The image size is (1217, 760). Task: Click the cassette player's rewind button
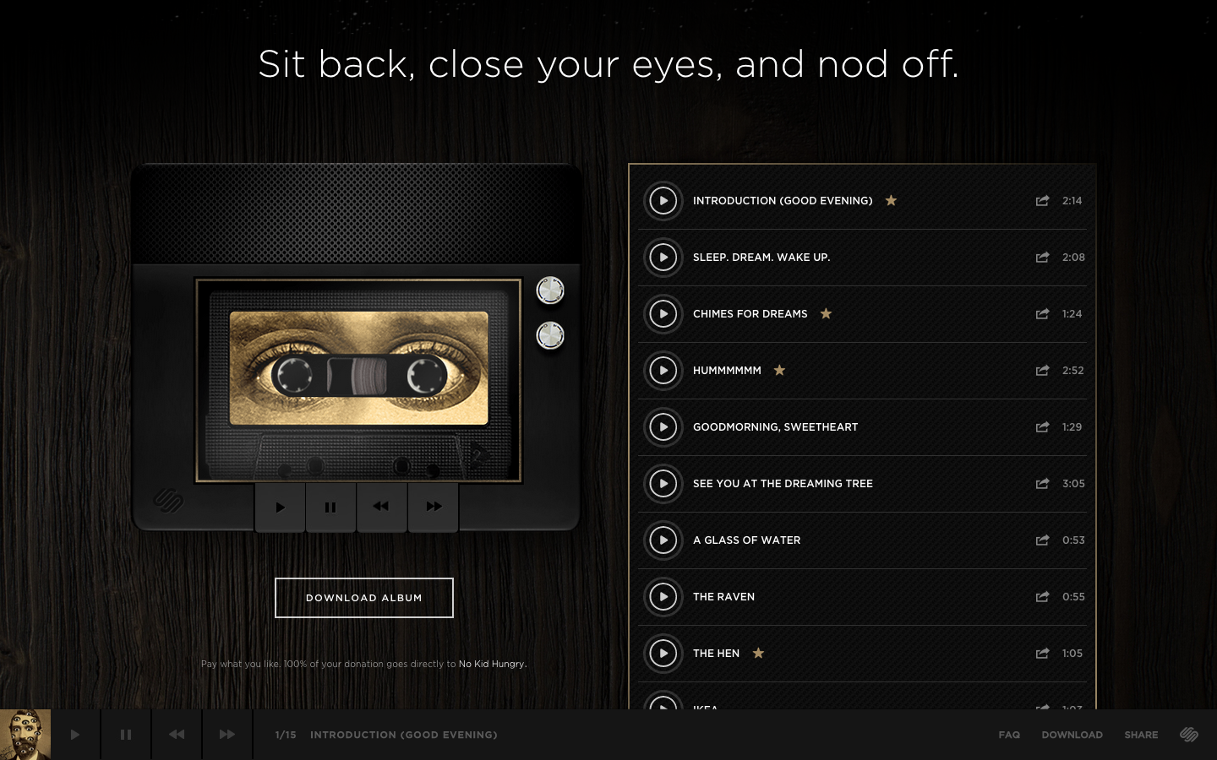point(381,507)
